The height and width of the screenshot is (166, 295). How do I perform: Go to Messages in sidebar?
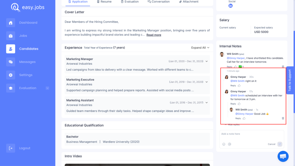pos(27,62)
